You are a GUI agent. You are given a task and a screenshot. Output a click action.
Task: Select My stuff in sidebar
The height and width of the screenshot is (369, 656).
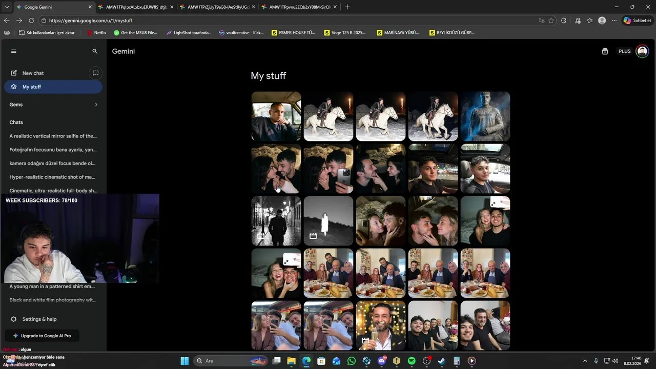53,87
